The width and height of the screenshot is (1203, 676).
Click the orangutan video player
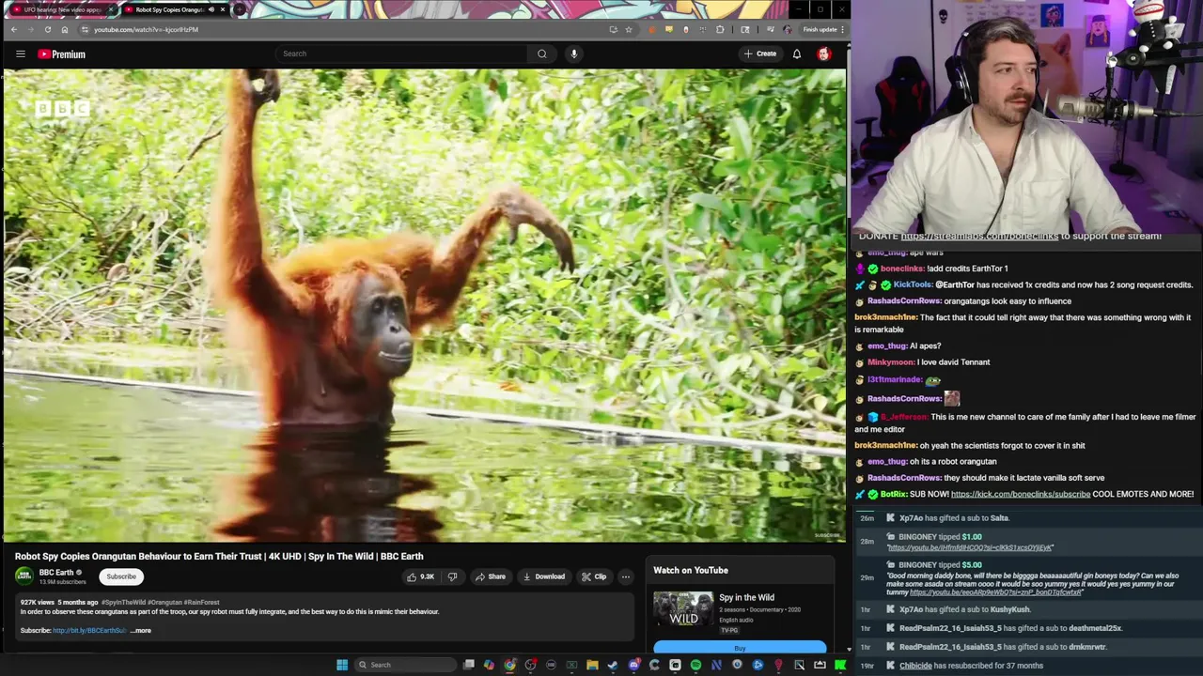(x=423, y=305)
